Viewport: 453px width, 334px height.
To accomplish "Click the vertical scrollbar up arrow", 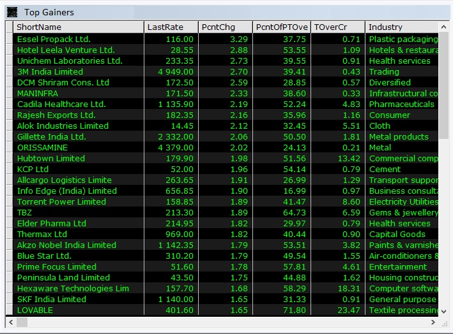I will (444, 27).
